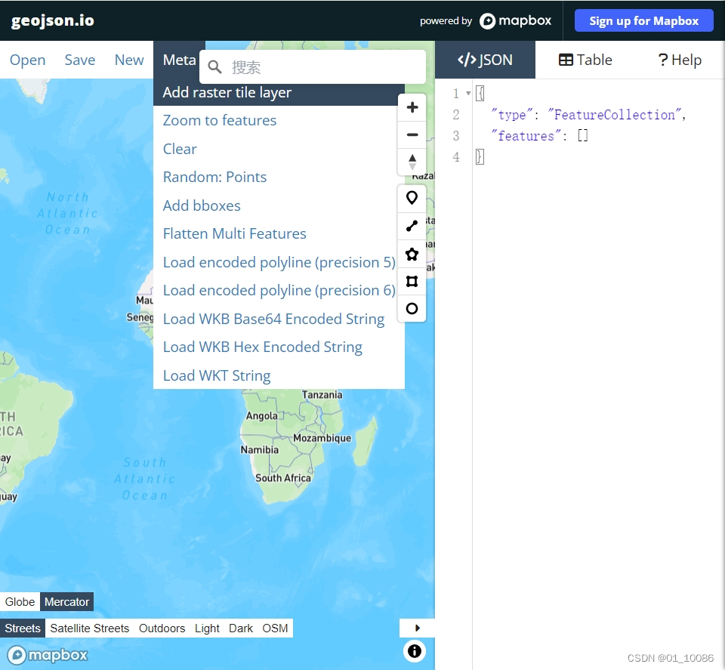Choose Zoom to features from Meta menu
Screen dimensions: 725x670
[219, 120]
